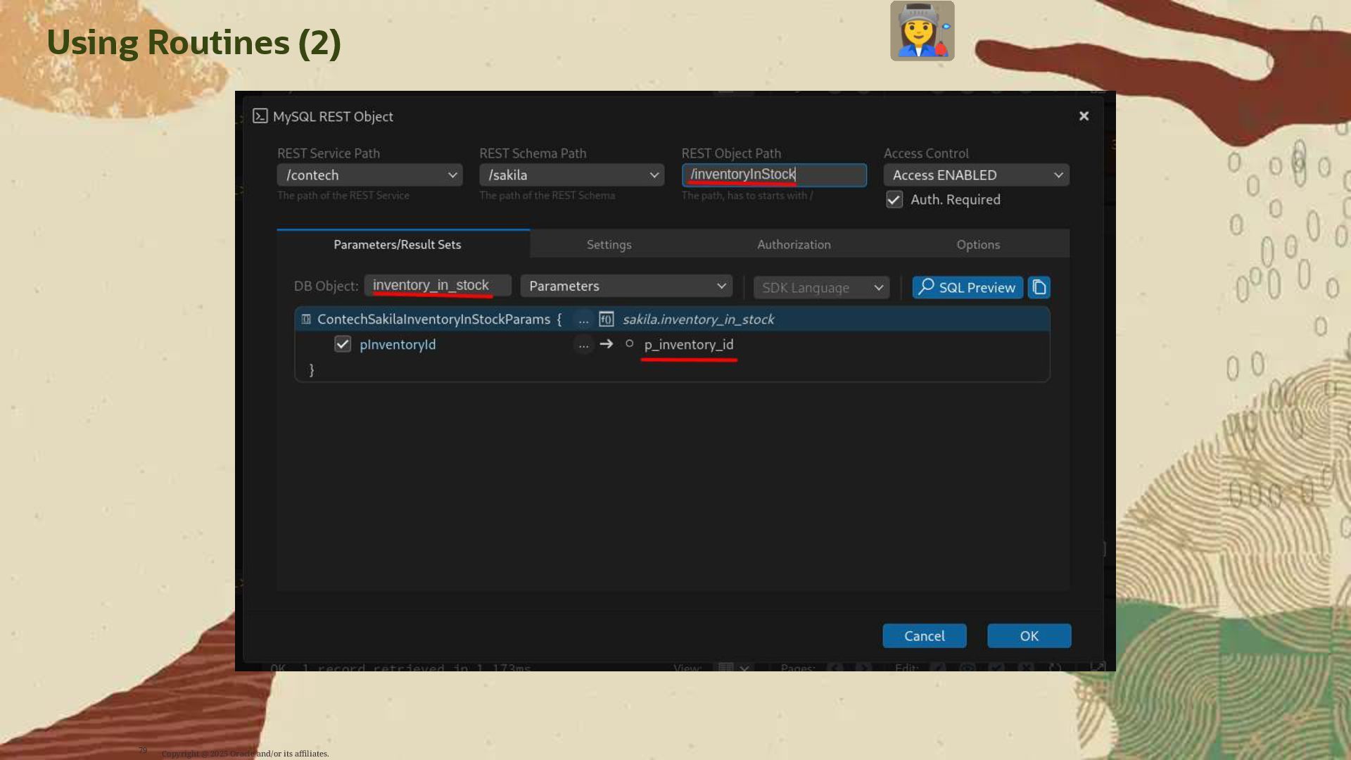Close the MySQL REST Object dialog
Image resolution: width=1351 pixels, height=760 pixels.
[x=1084, y=116]
